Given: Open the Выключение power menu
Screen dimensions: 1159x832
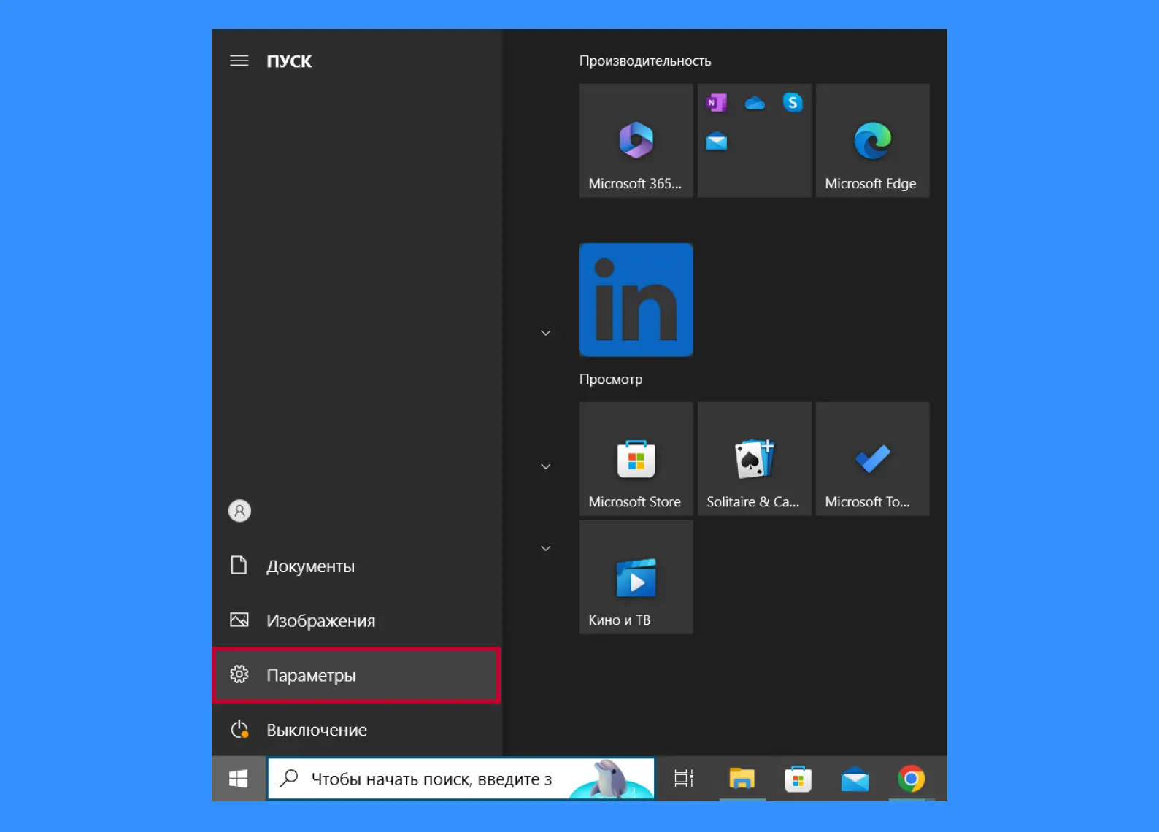Looking at the screenshot, I should (x=356, y=730).
